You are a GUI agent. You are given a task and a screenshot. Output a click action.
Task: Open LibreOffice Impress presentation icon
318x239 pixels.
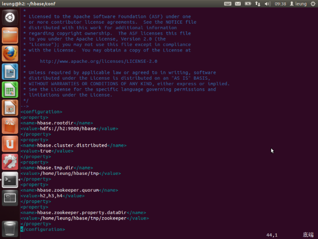tap(10, 108)
